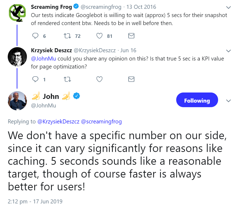The width and height of the screenshot is (245, 209).
Task: Open the chevron menu beside Following
Action: (x=228, y=101)
